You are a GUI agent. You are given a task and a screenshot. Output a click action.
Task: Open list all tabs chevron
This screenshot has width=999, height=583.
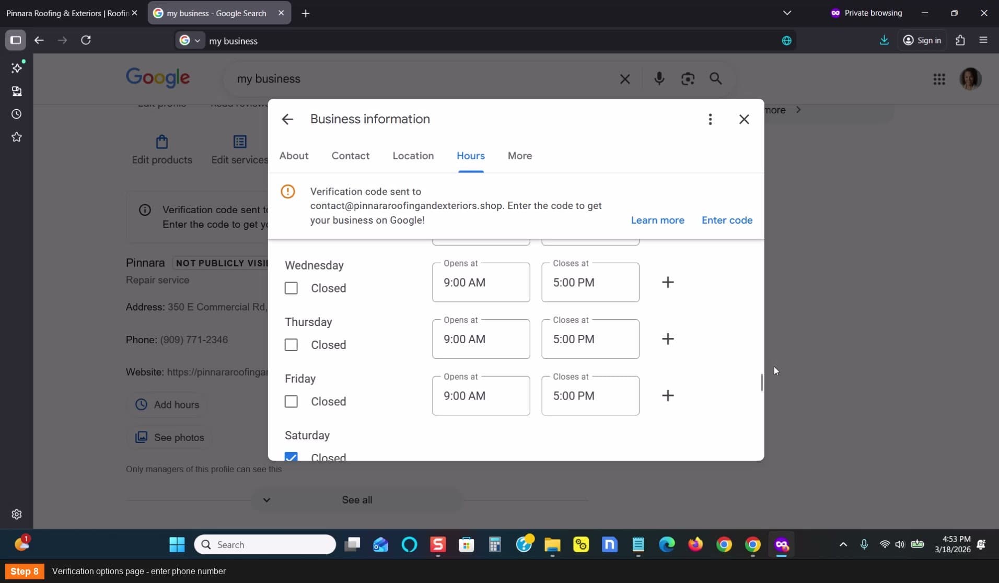(x=787, y=13)
